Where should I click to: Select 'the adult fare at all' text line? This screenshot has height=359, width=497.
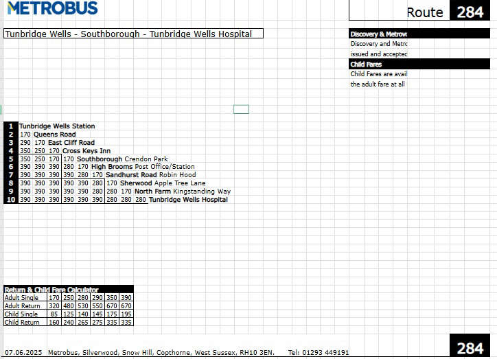[378, 84]
